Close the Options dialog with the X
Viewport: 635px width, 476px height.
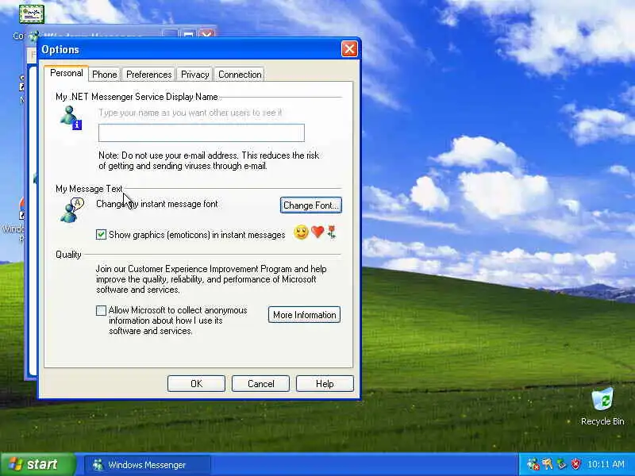coord(349,49)
